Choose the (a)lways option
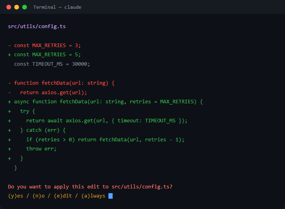 [x=93, y=196]
